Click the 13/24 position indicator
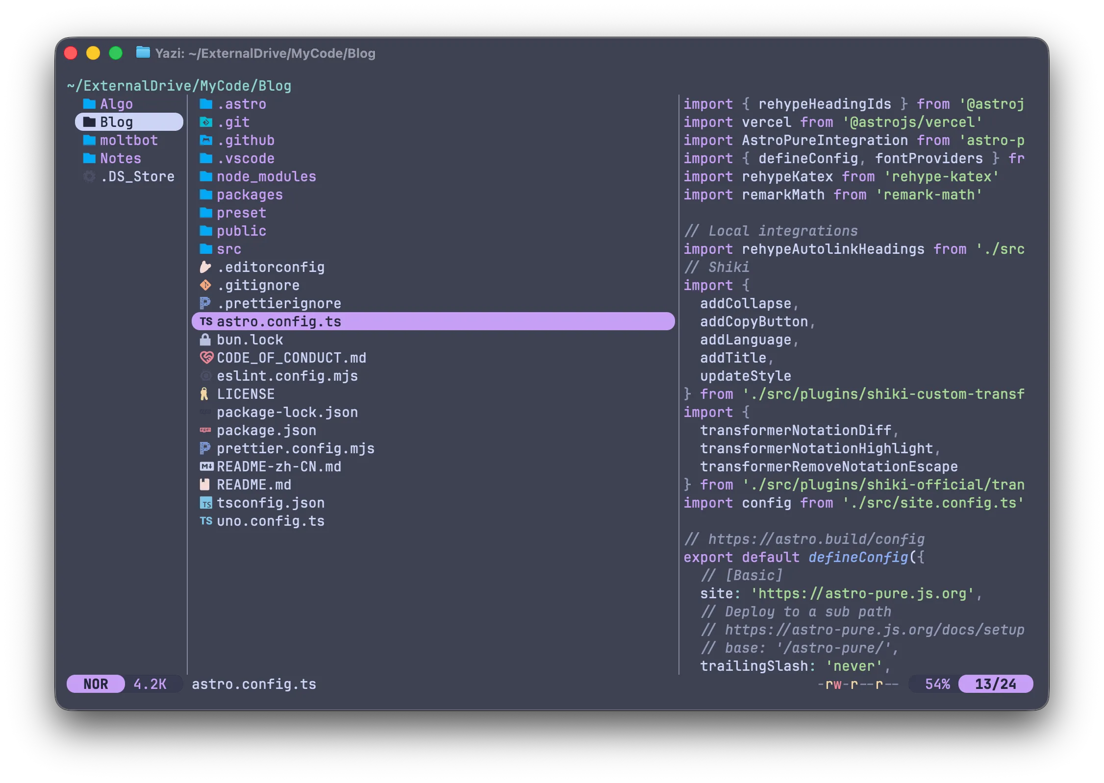The image size is (1104, 783). 995,684
